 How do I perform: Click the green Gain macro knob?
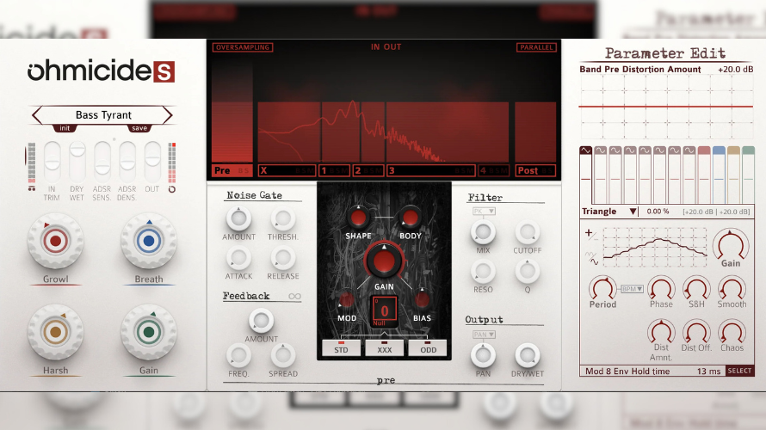(149, 332)
